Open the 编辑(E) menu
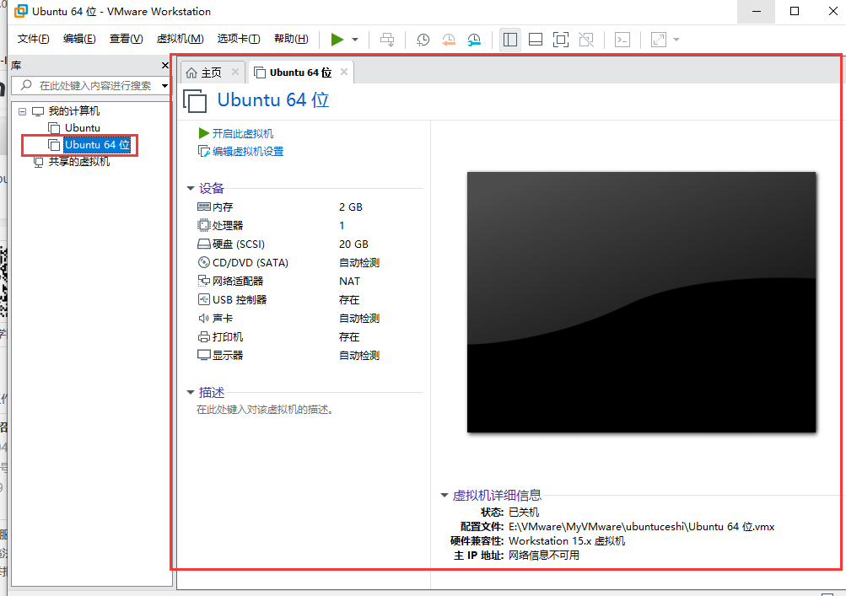 (x=79, y=39)
